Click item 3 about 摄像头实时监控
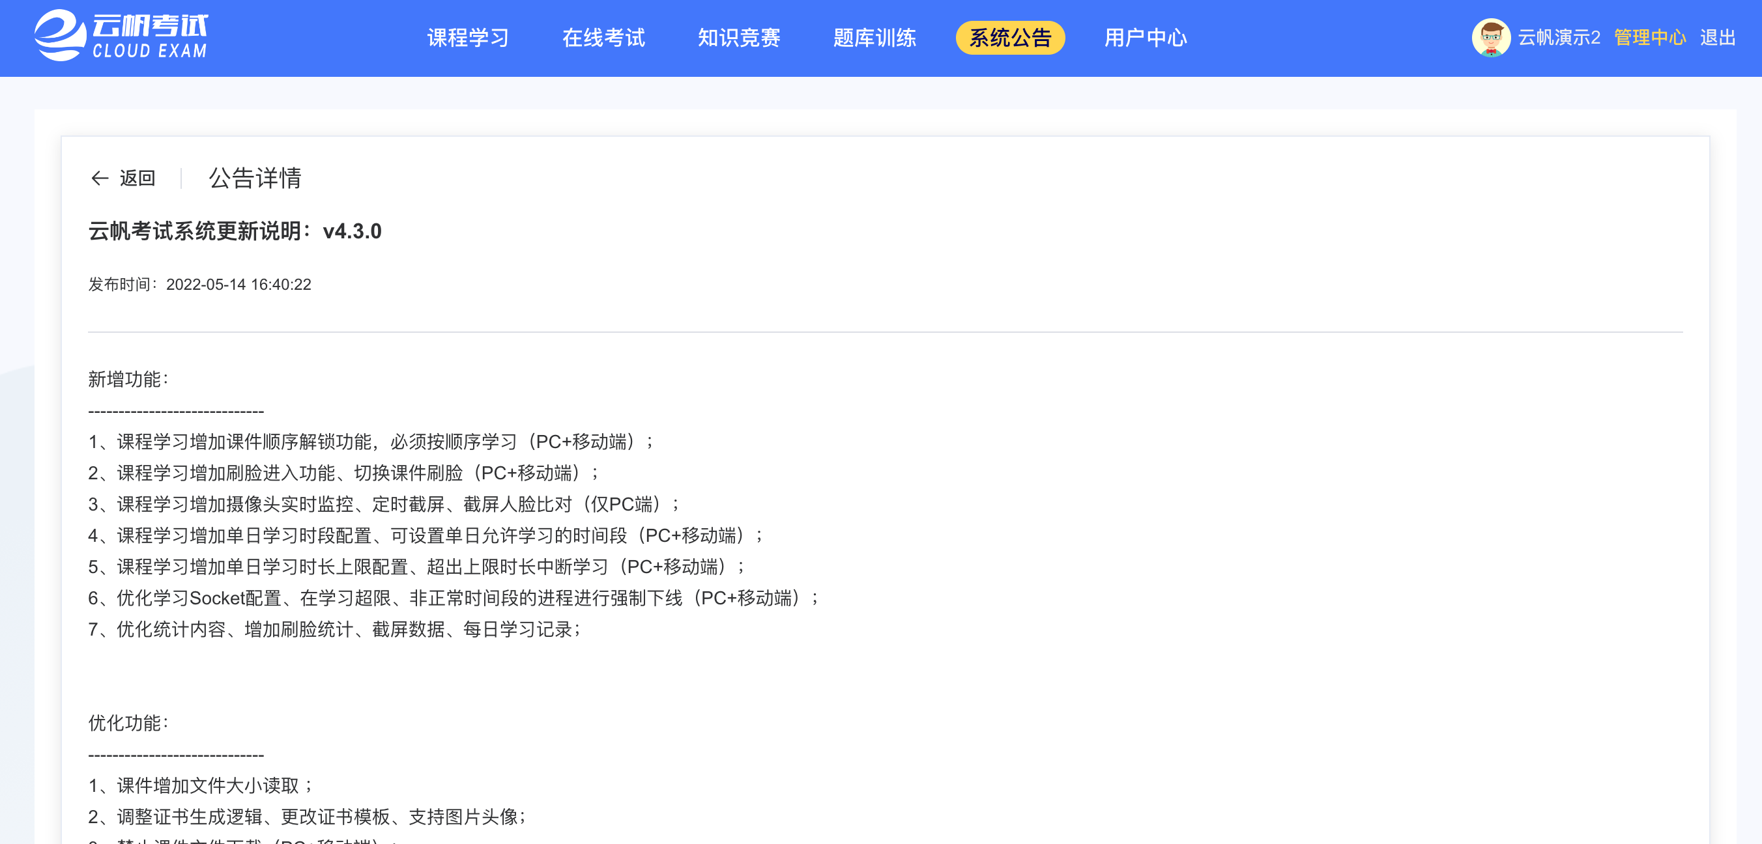The height and width of the screenshot is (844, 1762). (384, 504)
